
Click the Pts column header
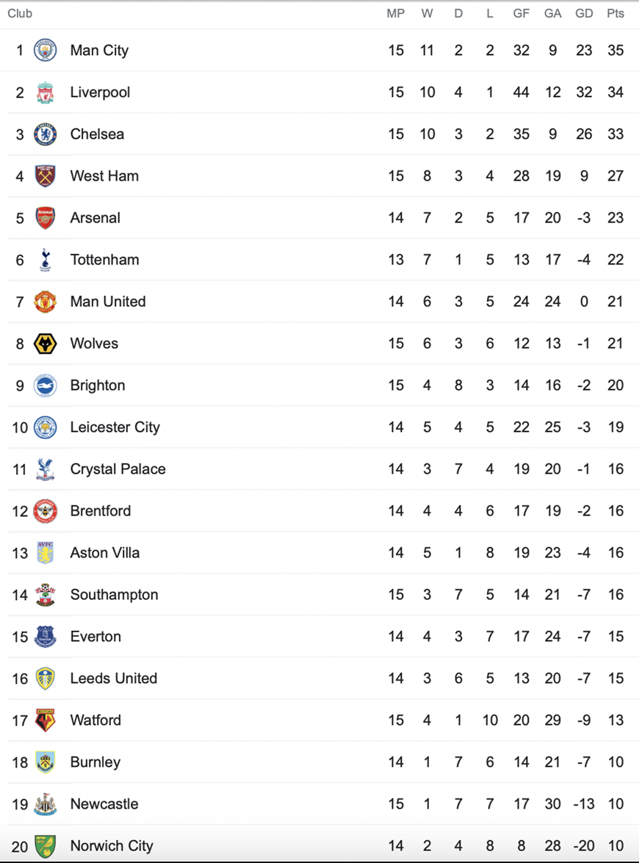pyautogui.click(x=615, y=13)
